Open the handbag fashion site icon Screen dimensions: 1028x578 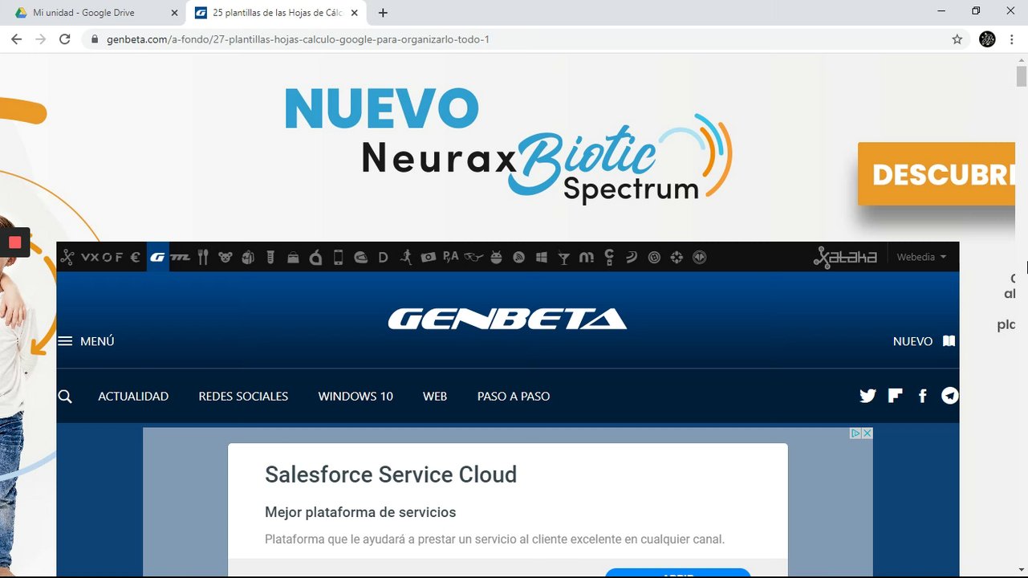pos(293,257)
